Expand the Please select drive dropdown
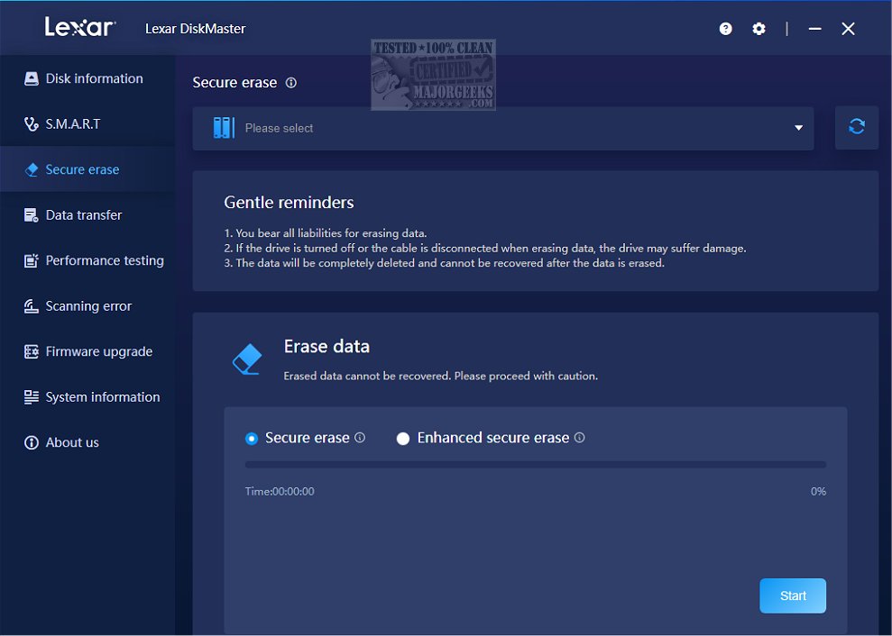The height and width of the screenshot is (636, 892). 503,127
